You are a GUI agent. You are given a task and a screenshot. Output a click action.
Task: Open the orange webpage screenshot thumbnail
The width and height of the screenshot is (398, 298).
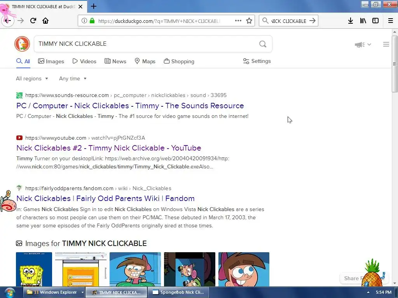81,269
